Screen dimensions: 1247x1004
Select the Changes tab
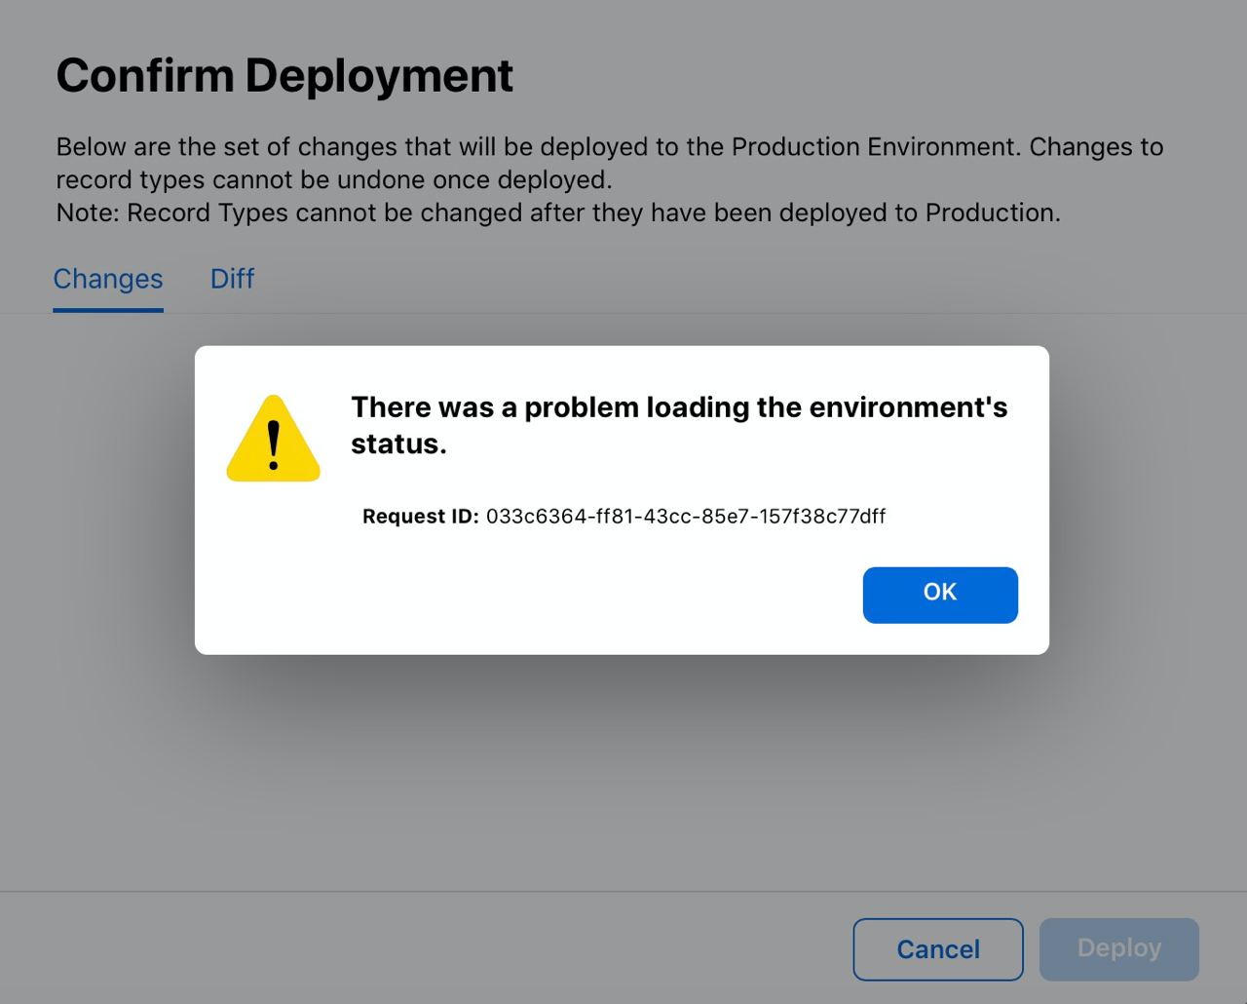pyautogui.click(x=108, y=279)
